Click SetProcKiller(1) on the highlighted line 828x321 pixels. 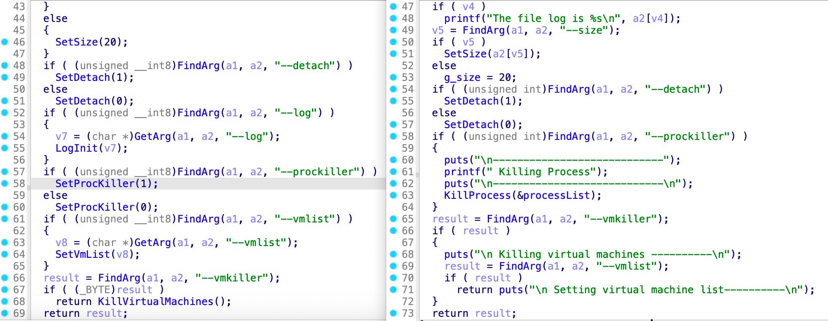click(106, 184)
